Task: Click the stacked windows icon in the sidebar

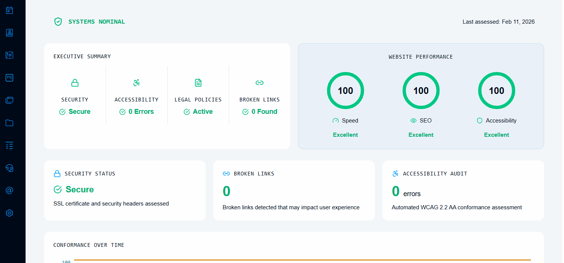Action: 9,100
